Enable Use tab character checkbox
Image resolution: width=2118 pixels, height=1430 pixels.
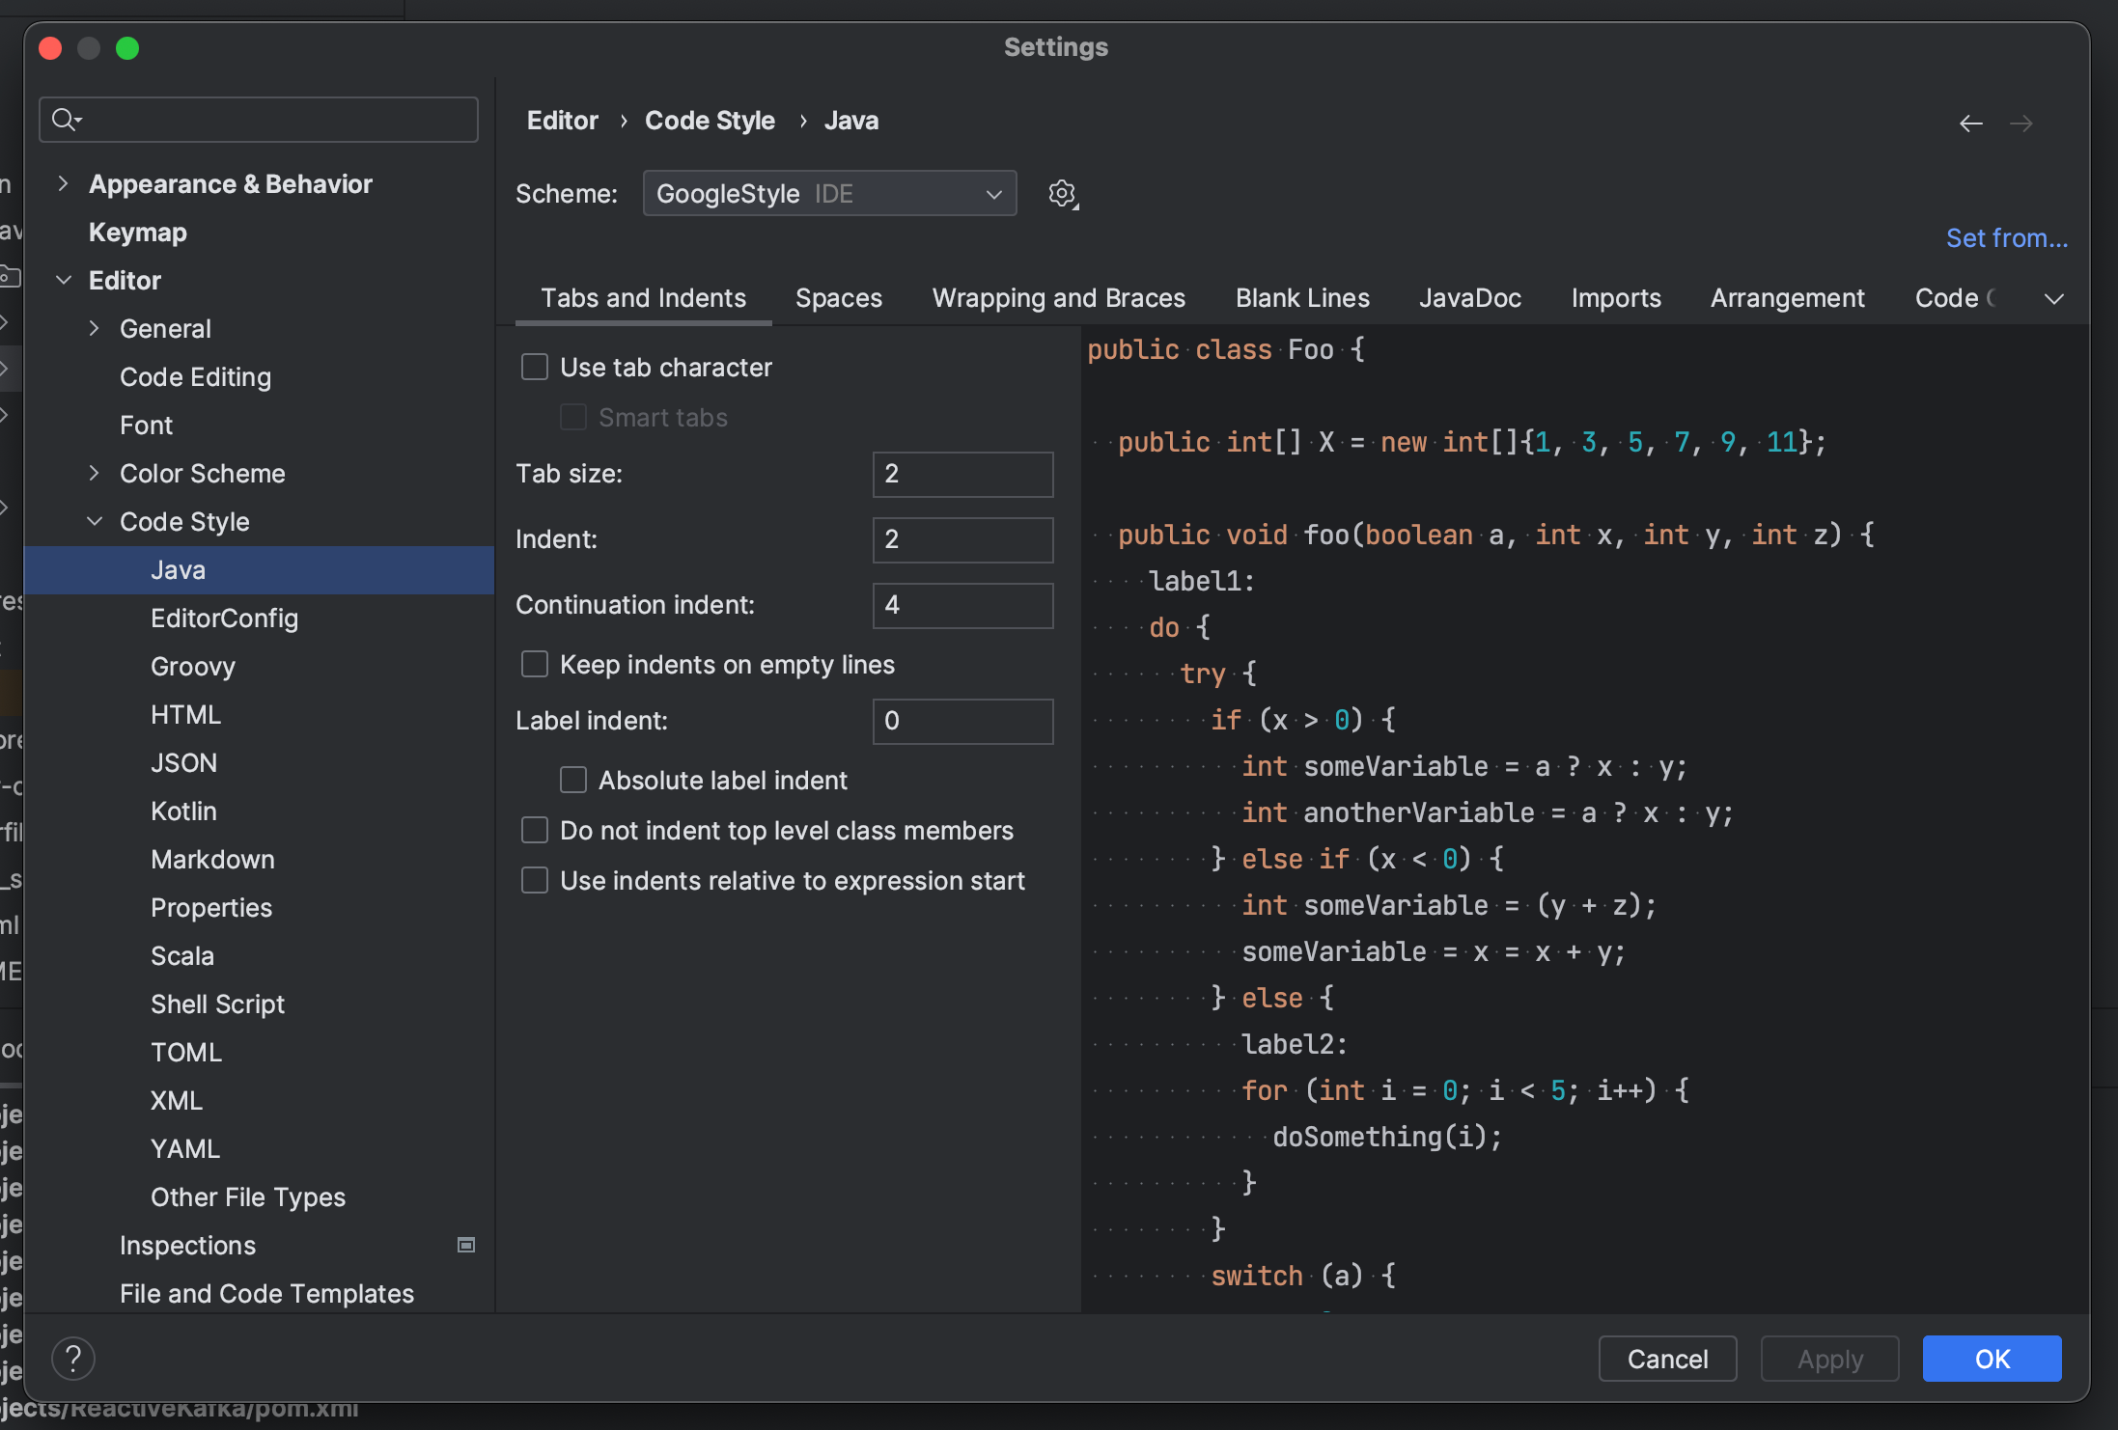click(535, 368)
